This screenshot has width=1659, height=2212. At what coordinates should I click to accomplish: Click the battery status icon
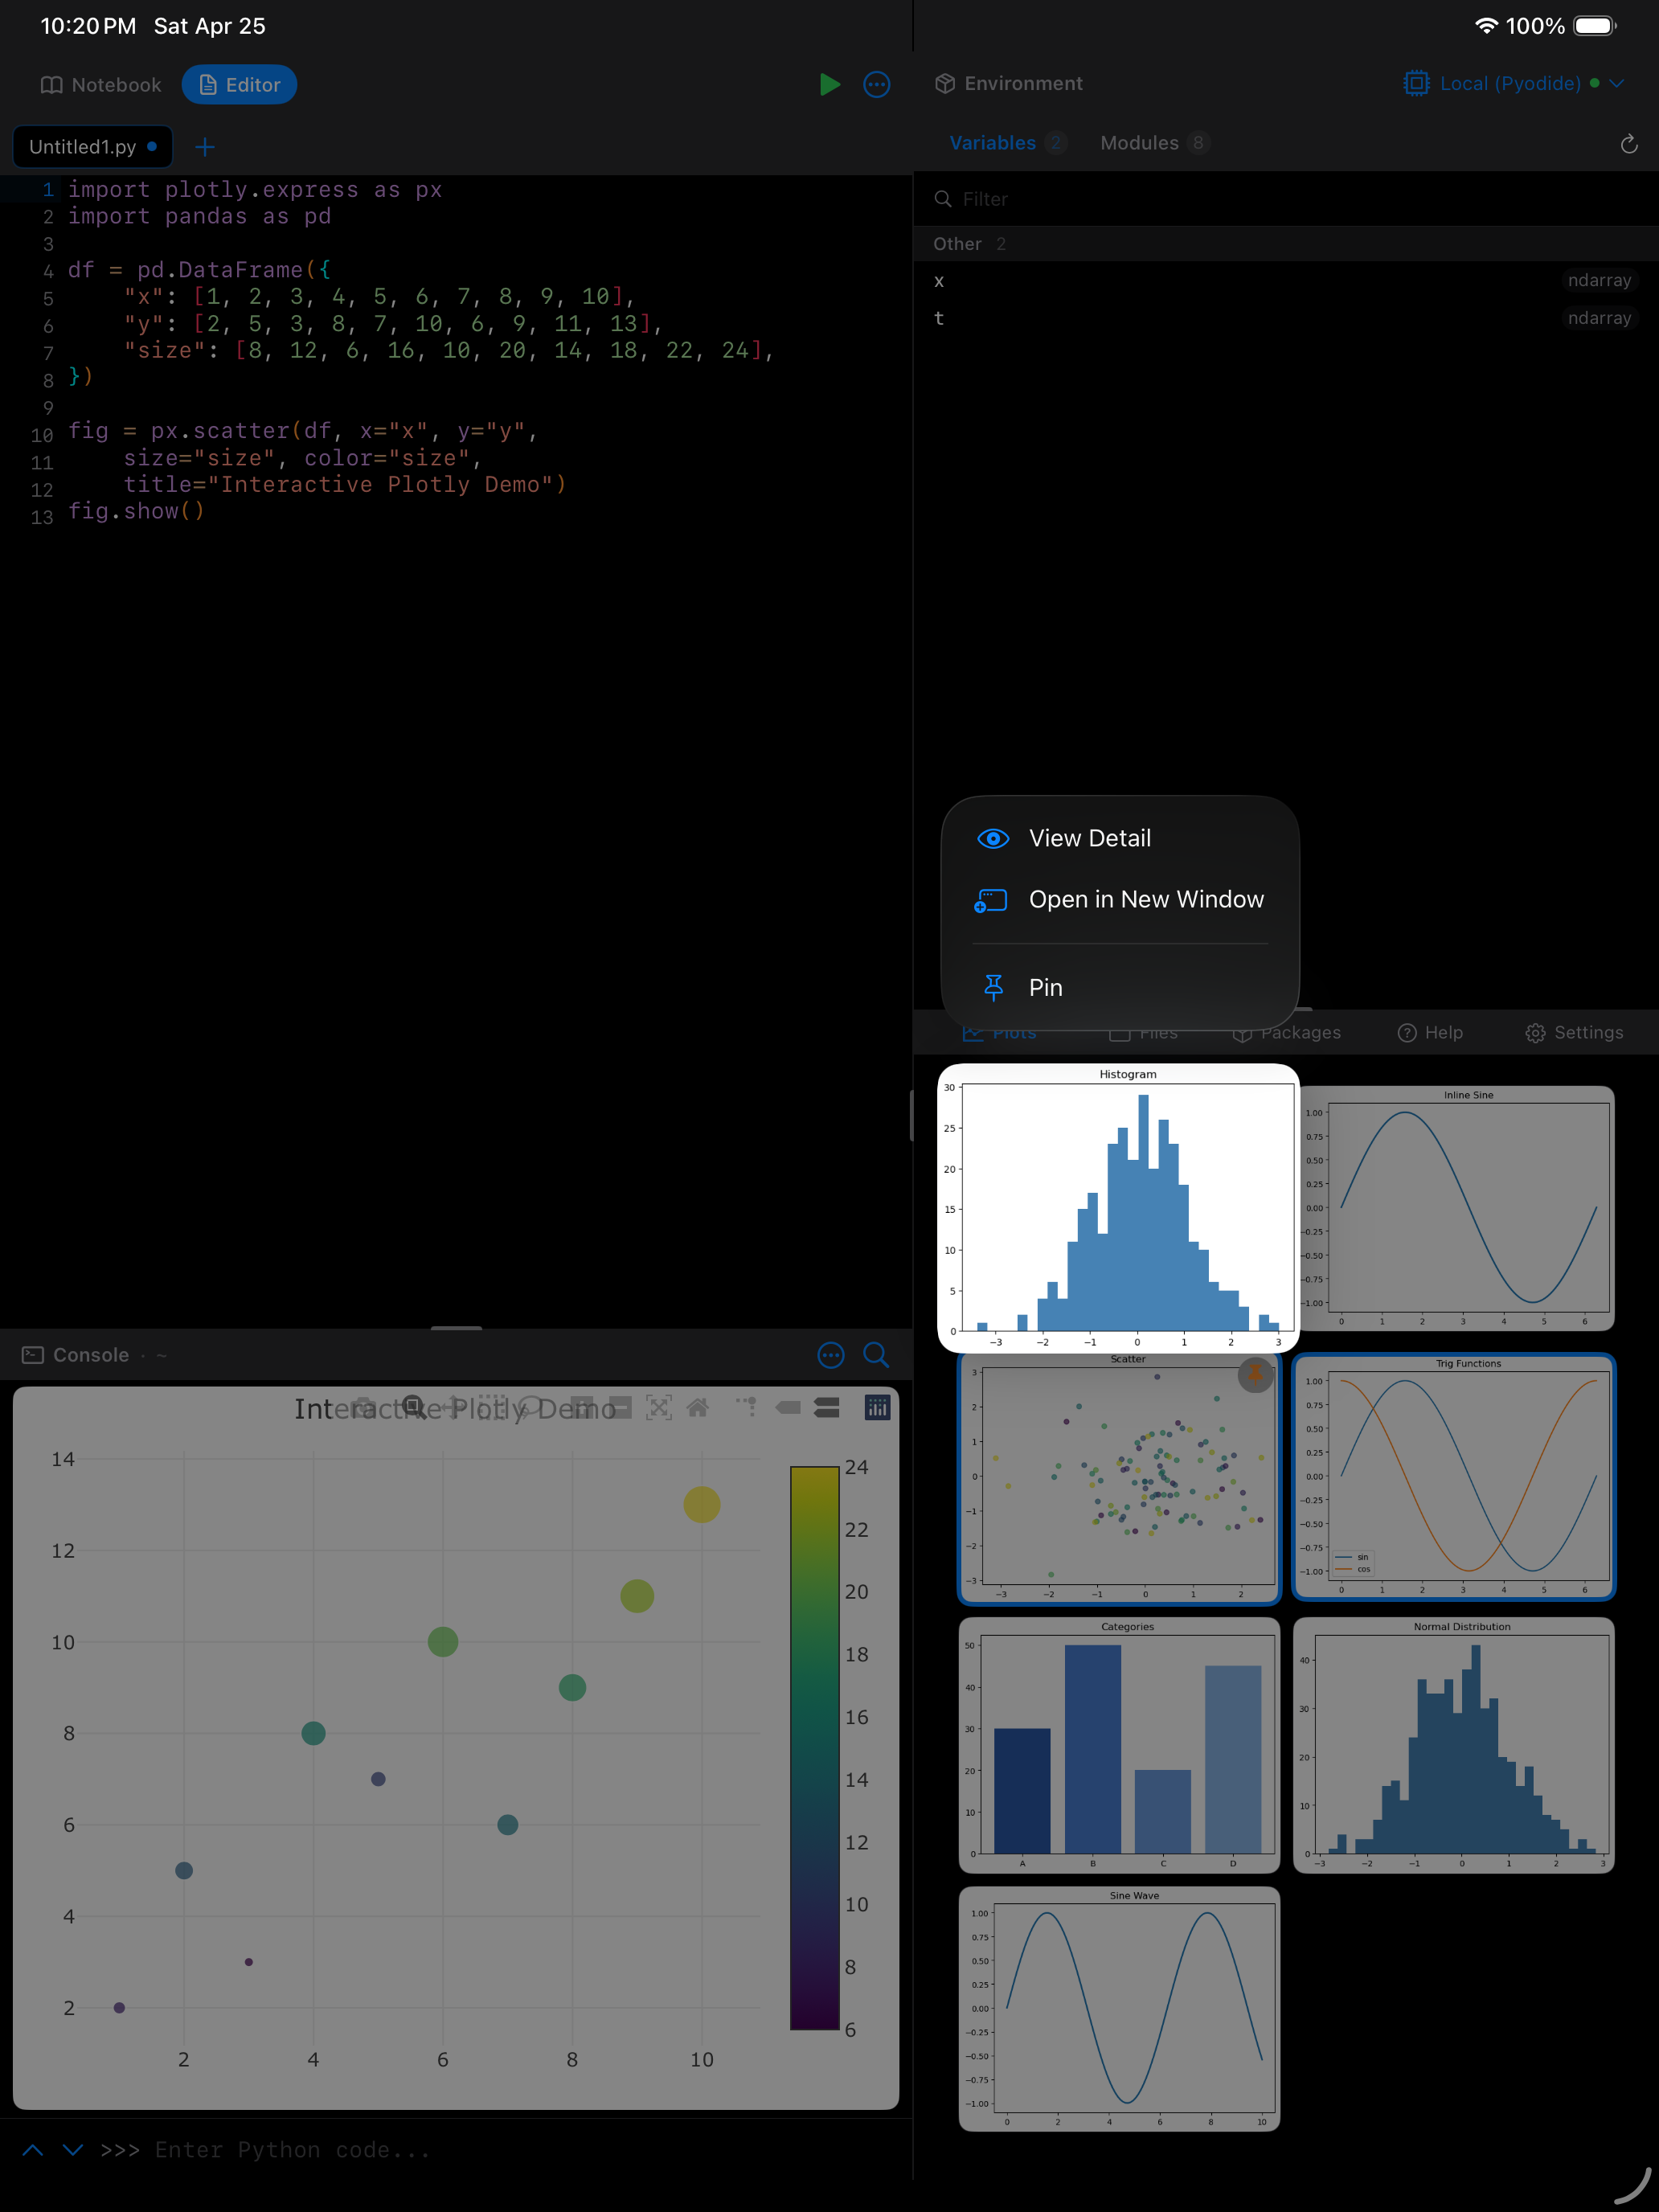pyautogui.click(x=1595, y=26)
